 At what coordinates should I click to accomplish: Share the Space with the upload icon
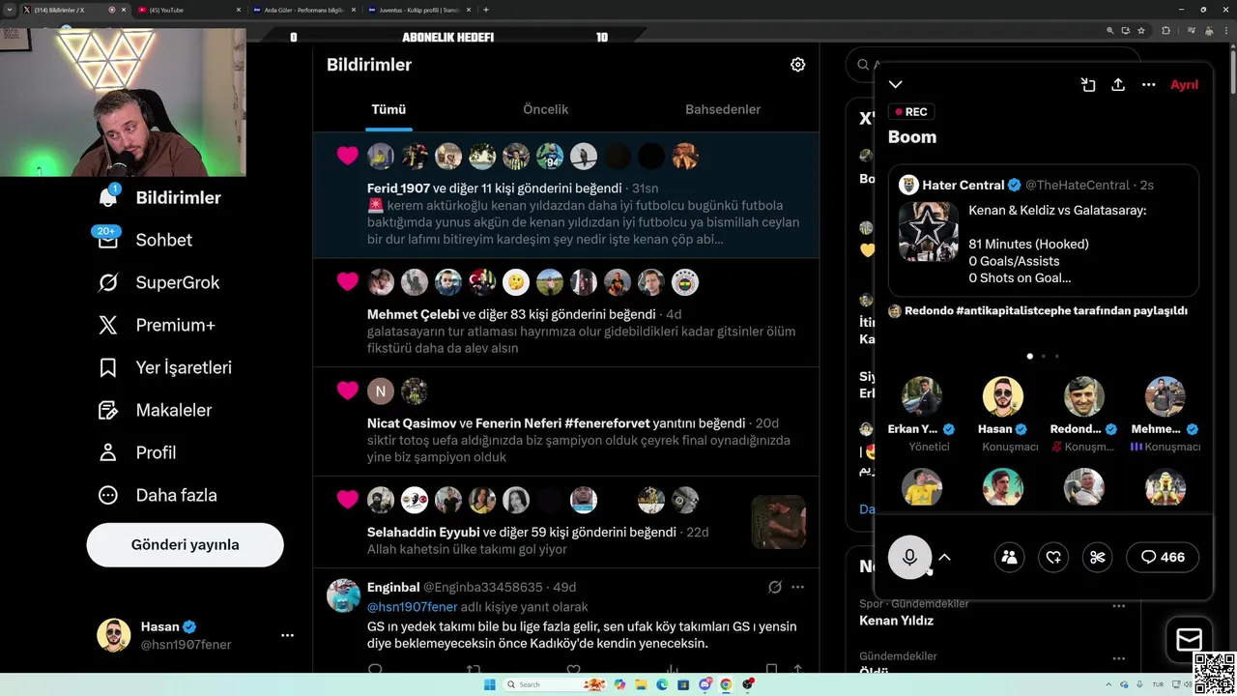click(x=1118, y=85)
